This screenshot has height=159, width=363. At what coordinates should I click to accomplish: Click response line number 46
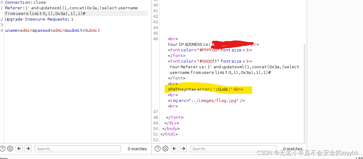(156, 39)
